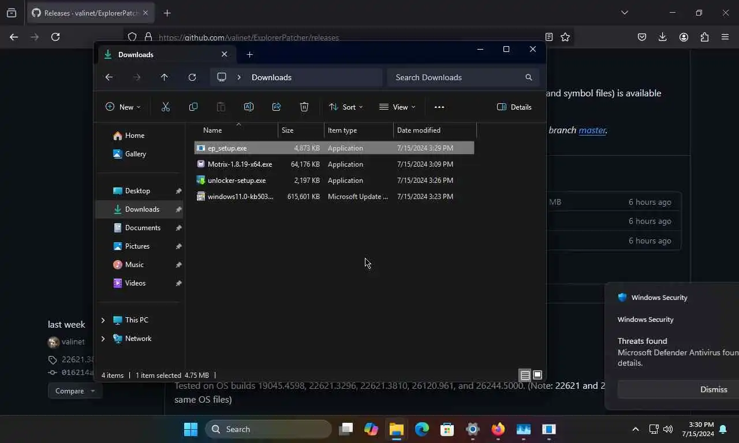Add a new File Explorer tab
The width and height of the screenshot is (739, 443).
click(249, 55)
